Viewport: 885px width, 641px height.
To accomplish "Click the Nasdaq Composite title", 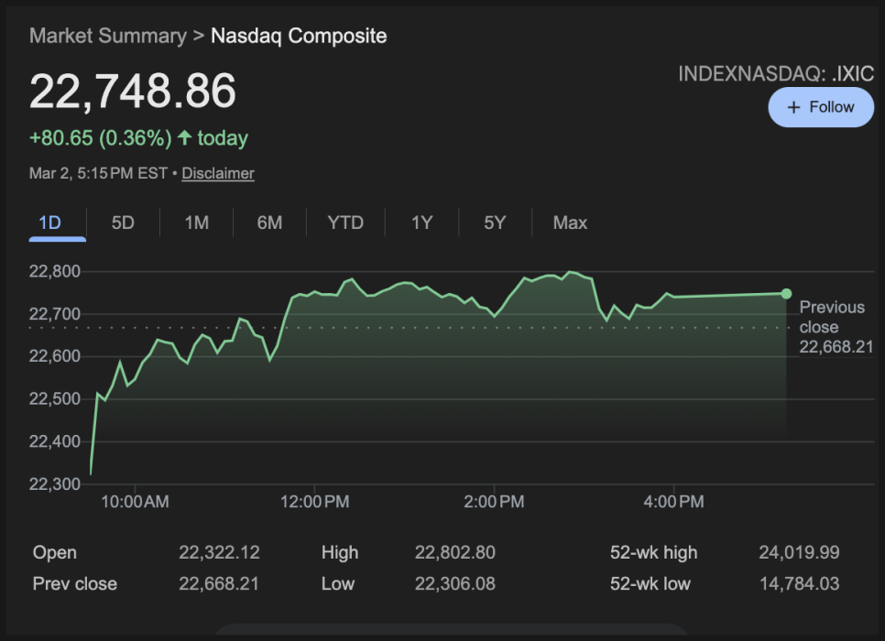I will (299, 36).
